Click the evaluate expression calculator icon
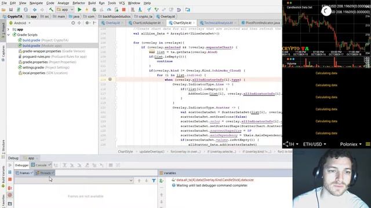Viewport: 371px width, 208px height. click(x=111, y=165)
